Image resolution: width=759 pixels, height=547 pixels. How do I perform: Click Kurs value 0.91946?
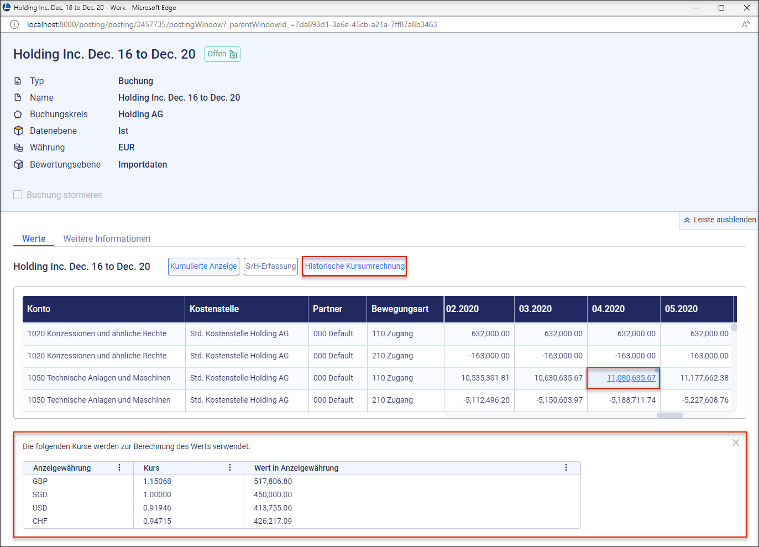tap(157, 508)
